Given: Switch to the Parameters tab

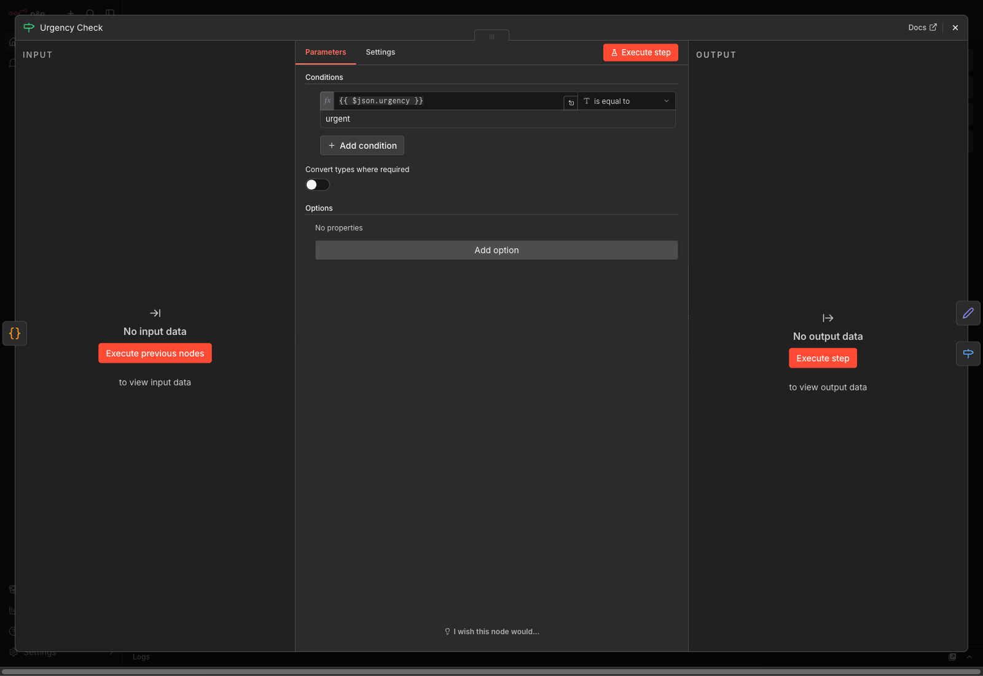Looking at the screenshot, I should 326,52.
